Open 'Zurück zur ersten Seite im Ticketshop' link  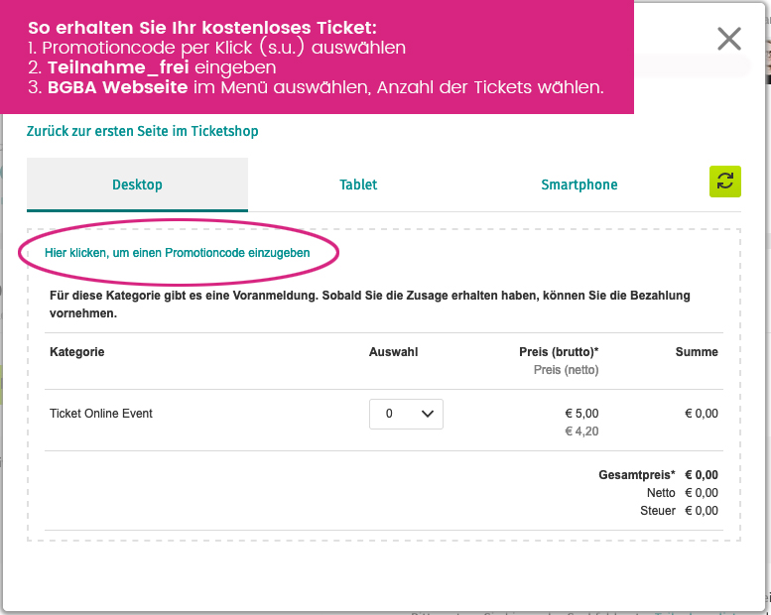click(143, 131)
